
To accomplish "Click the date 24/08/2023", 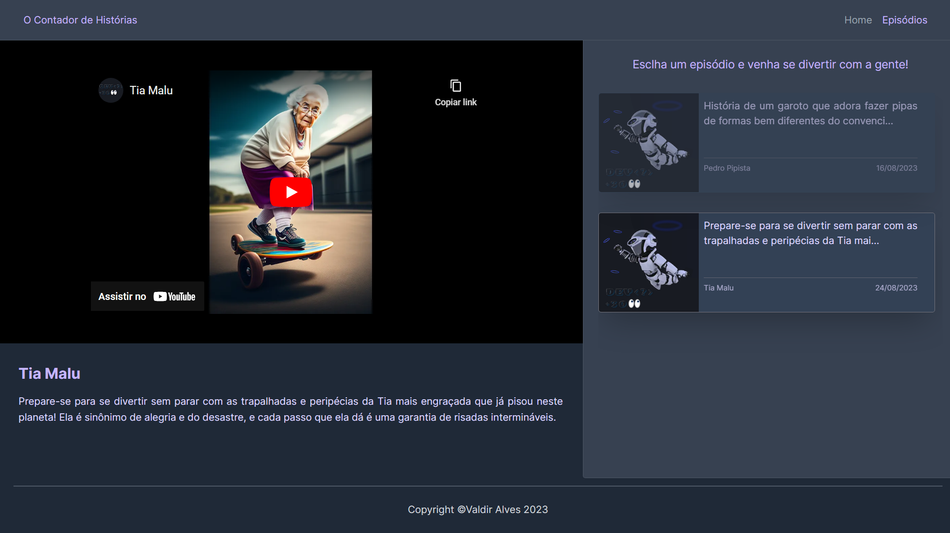I will [x=896, y=288].
